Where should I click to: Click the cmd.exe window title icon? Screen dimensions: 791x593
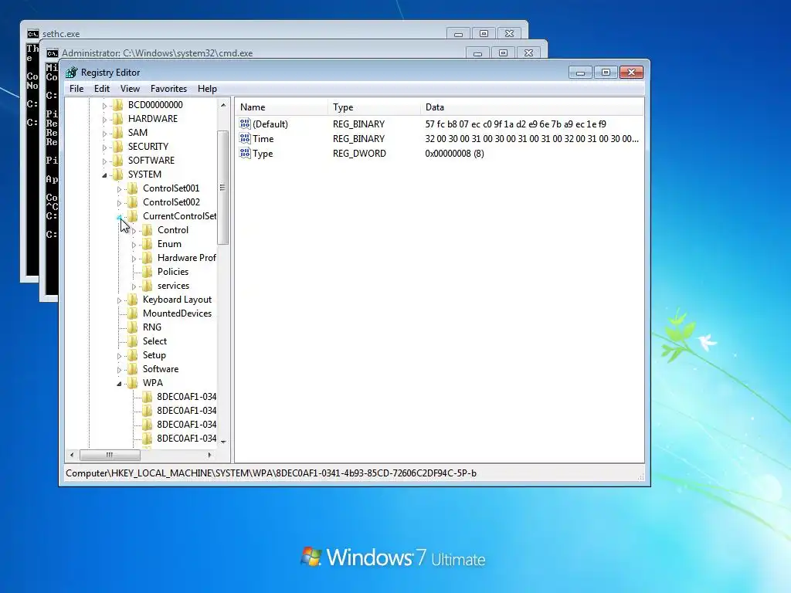coord(52,53)
